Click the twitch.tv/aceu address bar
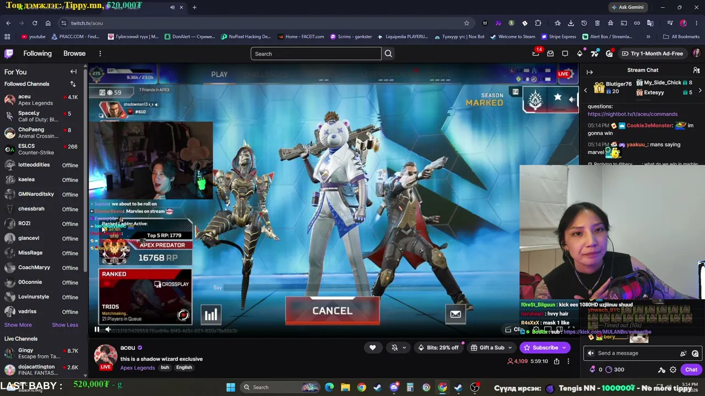Screen dimensions: 705x396 point(263,23)
